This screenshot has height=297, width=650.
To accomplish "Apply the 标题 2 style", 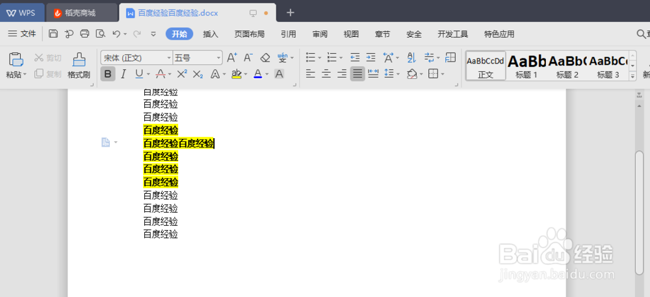I will [567, 65].
